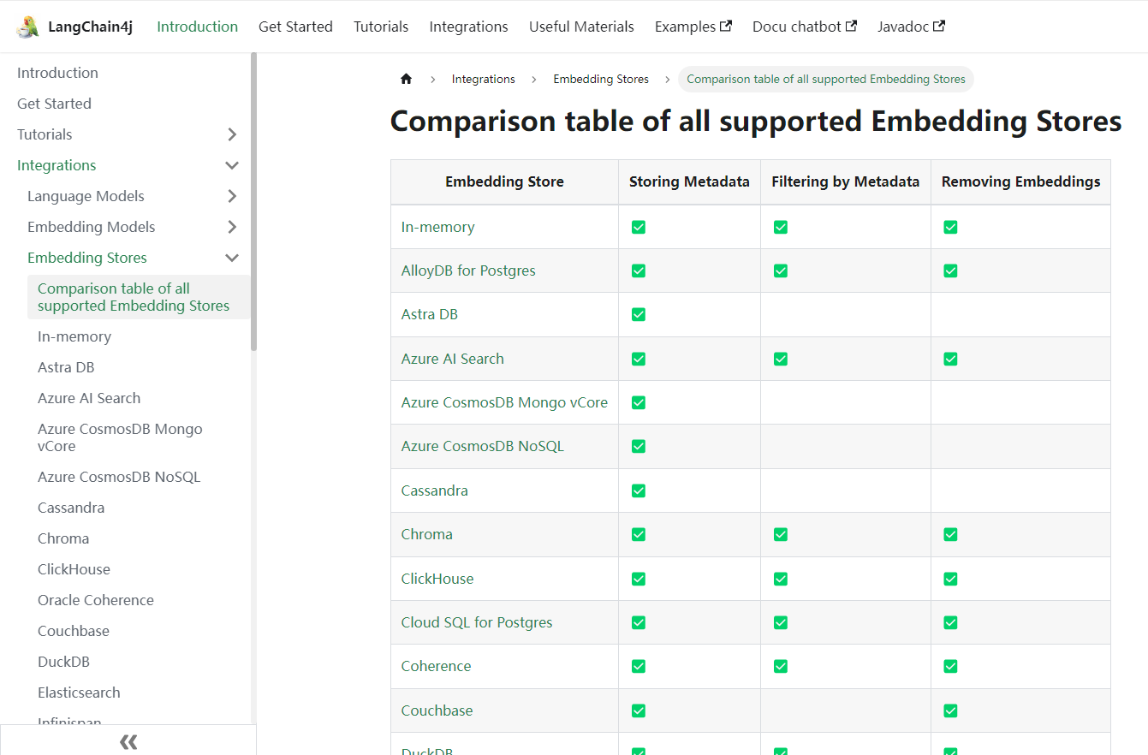Viewport: 1148px width, 755px height.
Task: Click Integrations in the breadcrumb
Action: point(484,79)
